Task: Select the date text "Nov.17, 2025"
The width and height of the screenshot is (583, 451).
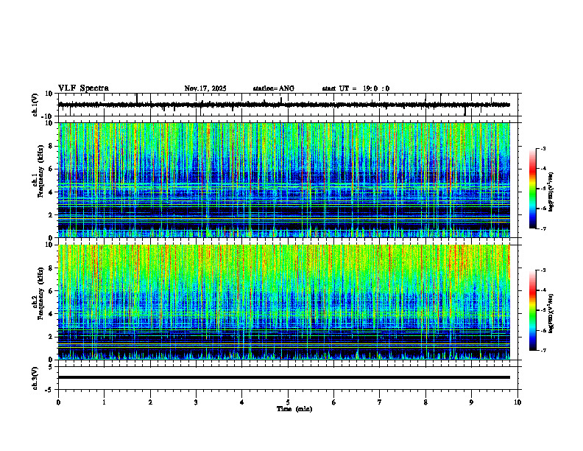Action: pyautogui.click(x=205, y=88)
